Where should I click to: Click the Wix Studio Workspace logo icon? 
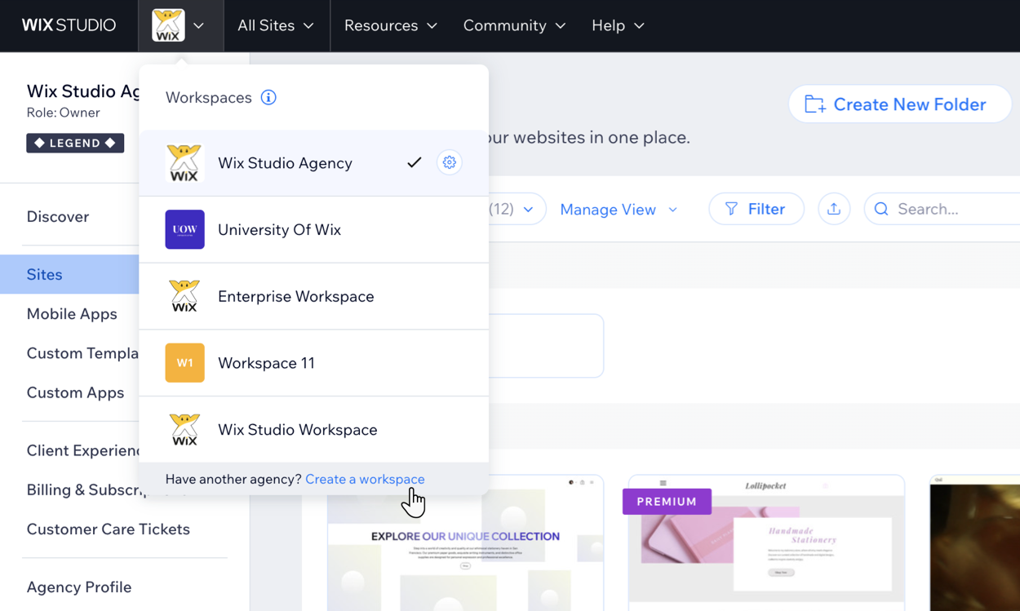coord(184,430)
